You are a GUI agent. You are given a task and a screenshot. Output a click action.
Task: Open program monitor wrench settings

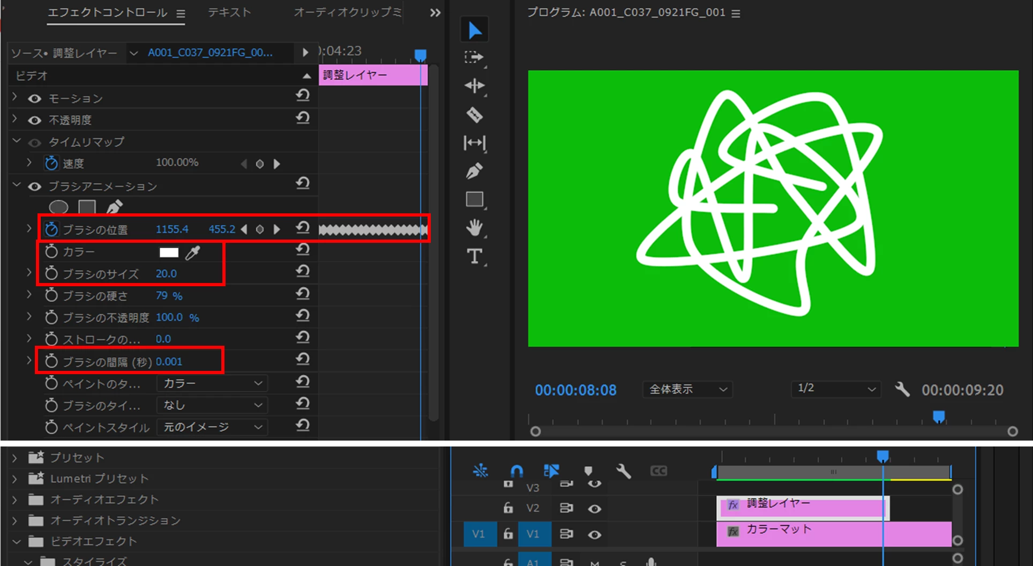(x=902, y=389)
